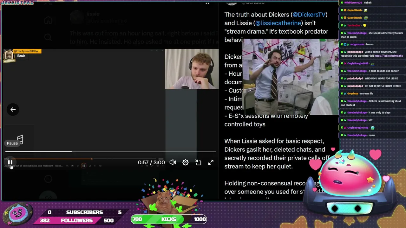Click the KICKS goal bar

pyautogui.click(x=169, y=219)
